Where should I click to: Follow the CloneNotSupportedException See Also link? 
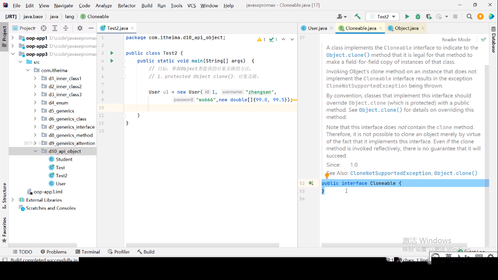[x=390, y=173]
